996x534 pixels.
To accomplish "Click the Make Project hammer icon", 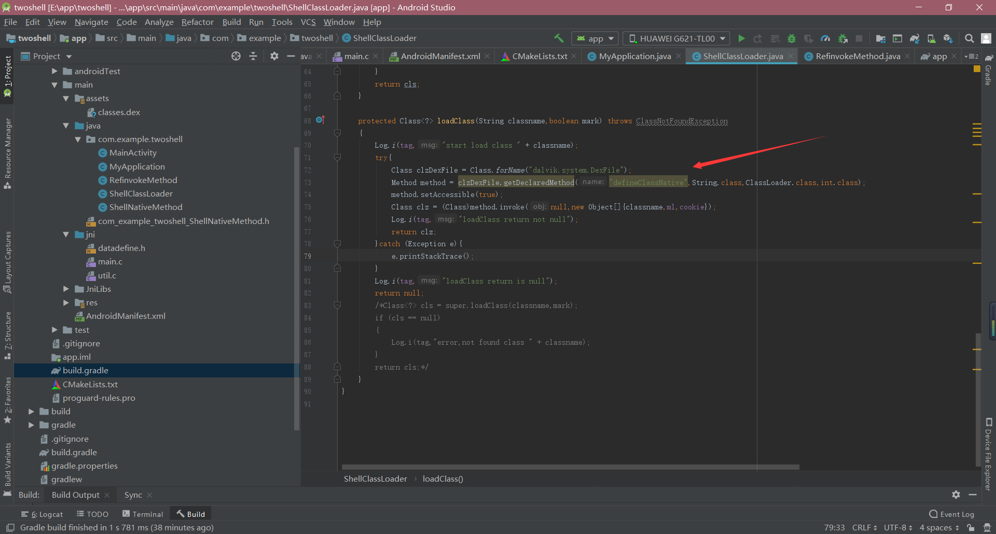I will 559,38.
